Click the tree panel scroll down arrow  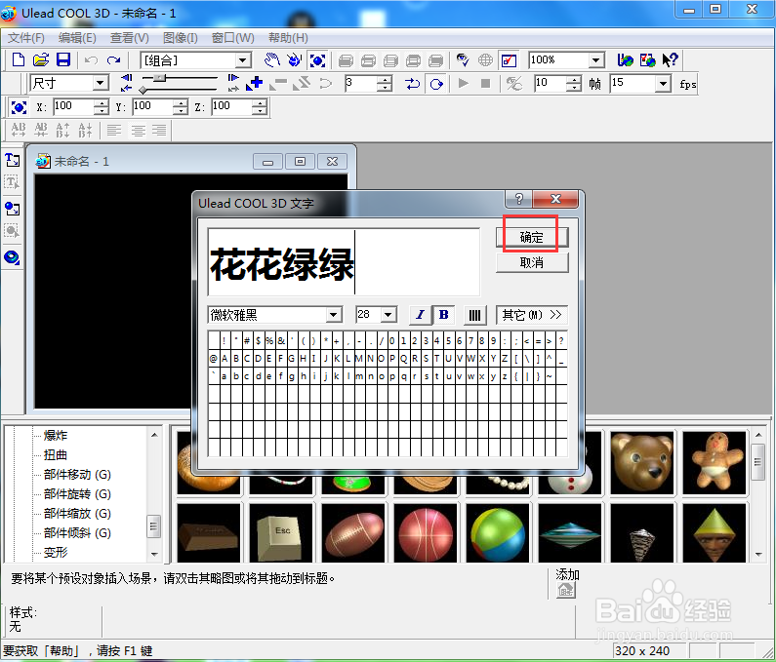(x=154, y=555)
